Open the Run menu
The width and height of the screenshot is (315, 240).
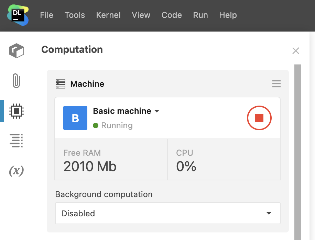coord(200,15)
